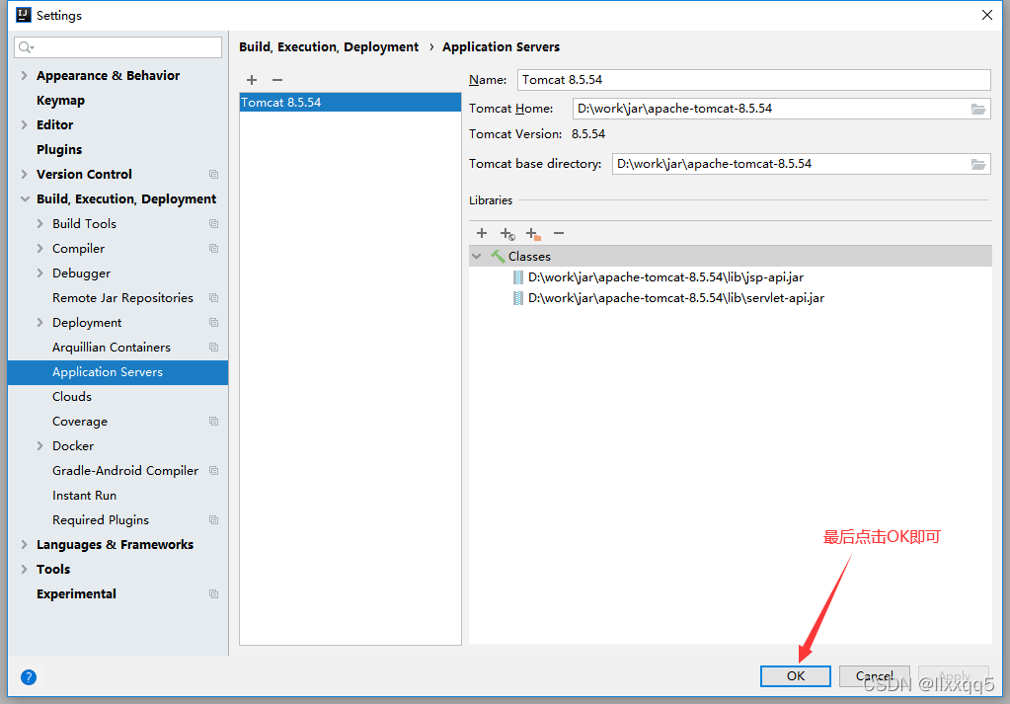Click project-level icon beside Required Plugins
This screenshot has width=1010, height=704.
[x=214, y=519]
